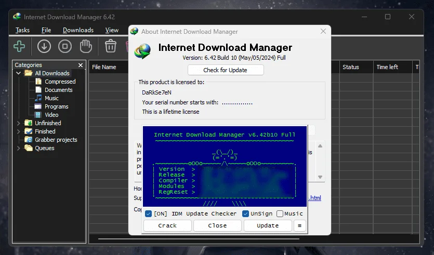
Task: Open the View menu
Action: (x=112, y=30)
